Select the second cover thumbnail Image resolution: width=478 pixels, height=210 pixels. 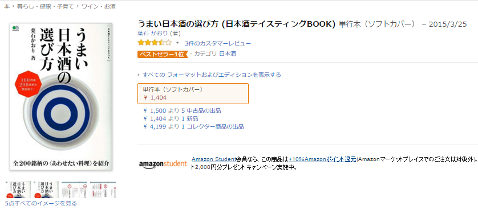pos(46,190)
